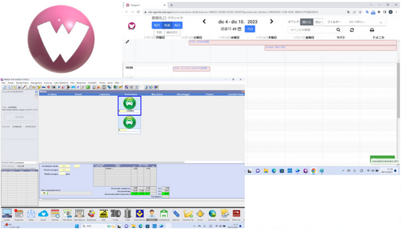
Task: Open the Photograph folder icon
Action: [x=224, y=214]
